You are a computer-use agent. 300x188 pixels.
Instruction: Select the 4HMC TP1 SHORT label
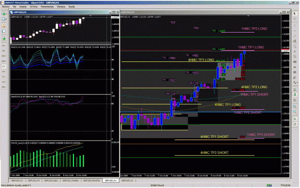(x=214, y=137)
